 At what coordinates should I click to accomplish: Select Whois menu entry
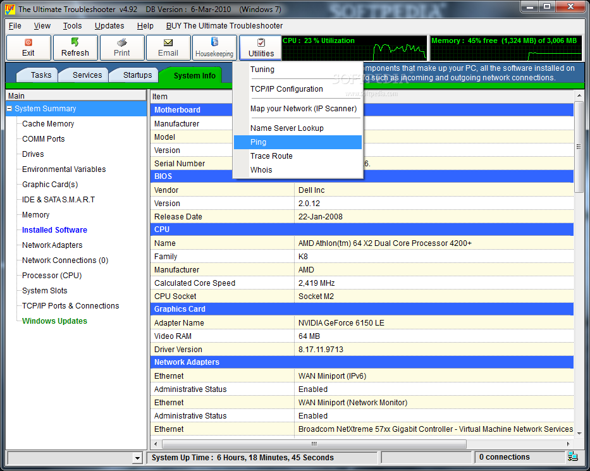(x=298, y=170)
